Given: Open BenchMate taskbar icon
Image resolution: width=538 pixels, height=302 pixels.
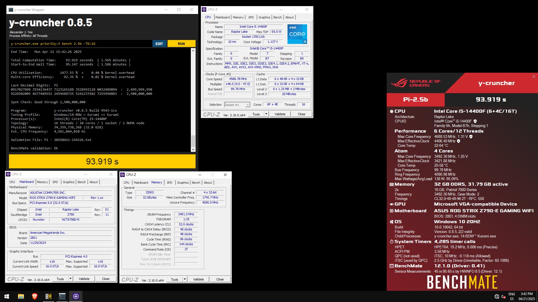Looking at the screenshot, I should click(x=48, y=296).
